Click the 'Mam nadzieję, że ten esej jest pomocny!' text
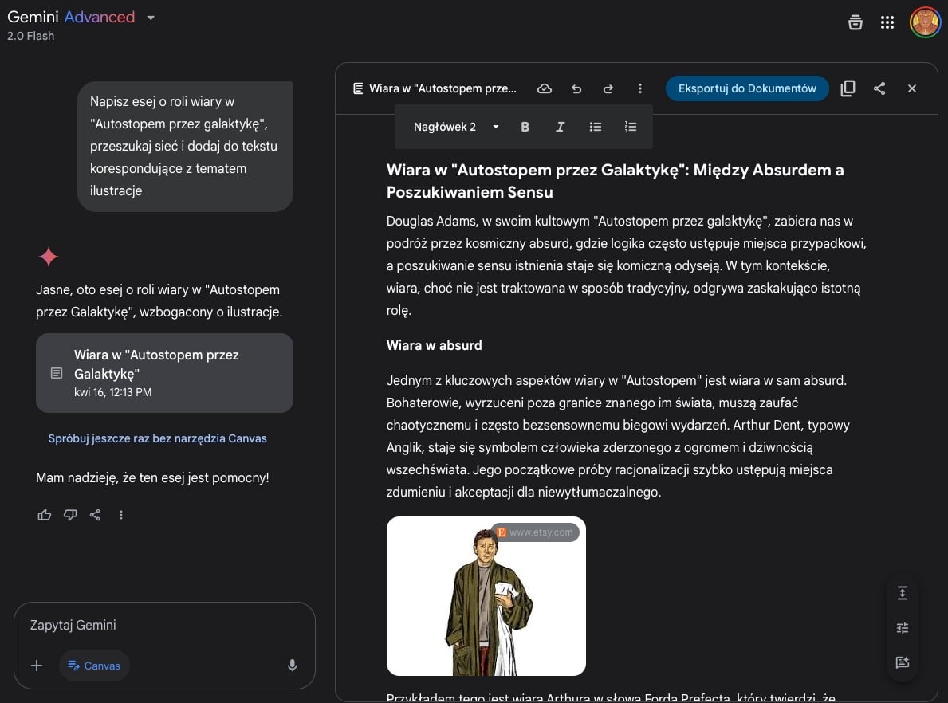948x703 pixels. coord(152,478)
